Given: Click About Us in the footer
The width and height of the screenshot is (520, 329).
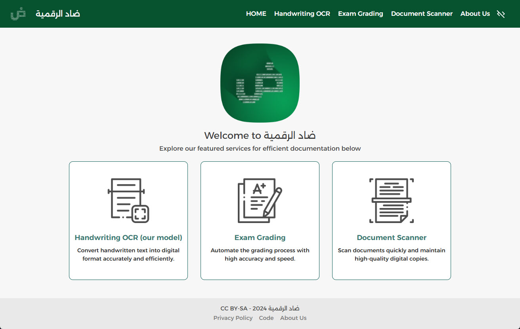Looking at the screenshot, I should 293,318.
